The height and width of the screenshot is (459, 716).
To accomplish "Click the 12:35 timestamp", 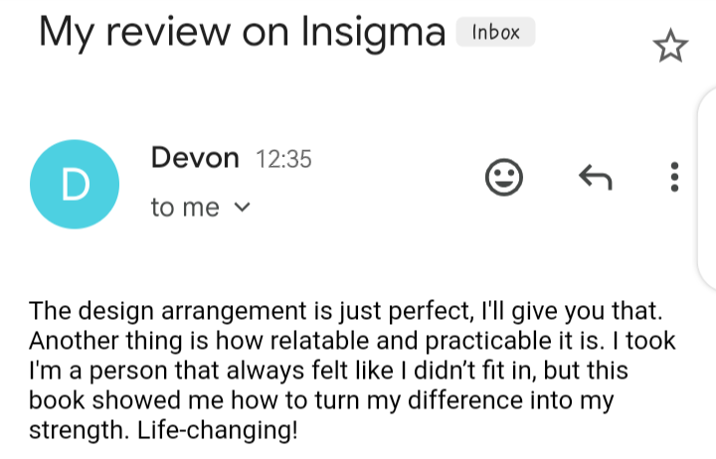I will pyautogui.click(x=283, y=159).
